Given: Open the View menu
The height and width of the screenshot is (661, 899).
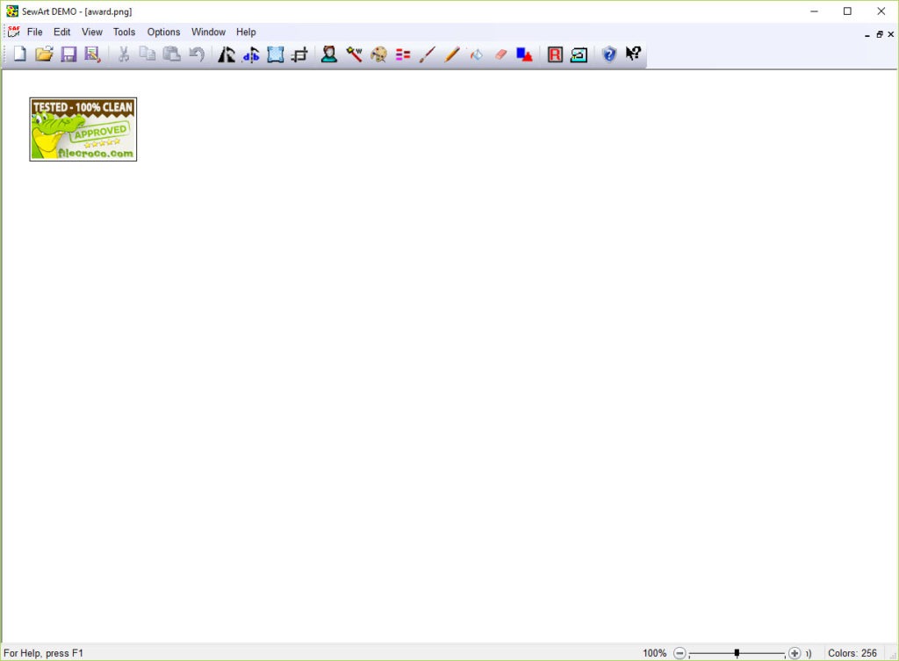Looking at the screenshot, I should 91,32.
